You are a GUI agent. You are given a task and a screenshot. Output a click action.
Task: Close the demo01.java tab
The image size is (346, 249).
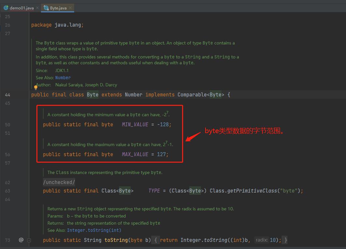coord(37,8)
